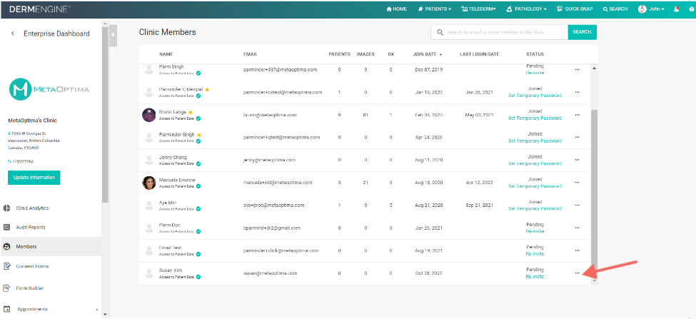
Task: Open more options for Bruno Lange
Action: [x=577, y=115]
